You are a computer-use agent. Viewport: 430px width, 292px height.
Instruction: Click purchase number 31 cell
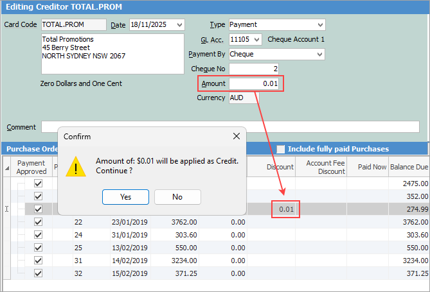(91, 261)
